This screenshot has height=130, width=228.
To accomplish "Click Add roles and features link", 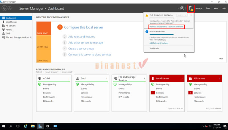I will coord(82,37).
